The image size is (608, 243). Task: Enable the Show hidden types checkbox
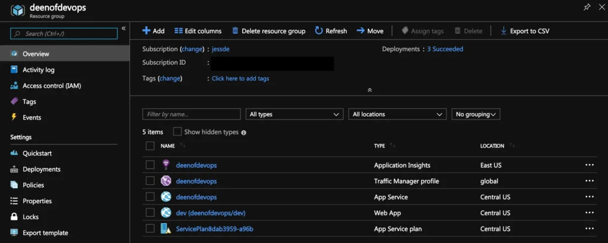point(177,132)
